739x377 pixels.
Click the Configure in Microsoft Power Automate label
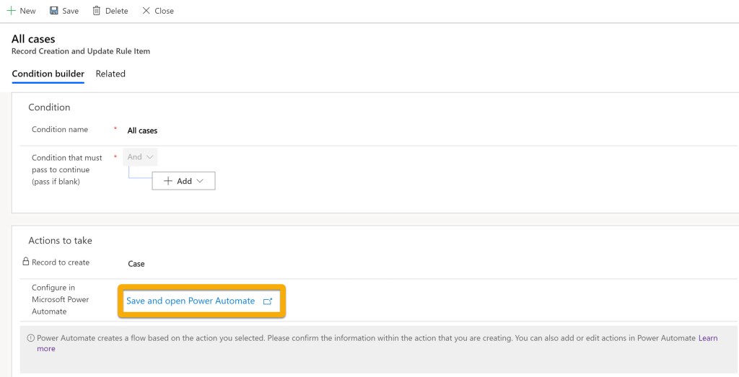[60, 299]
